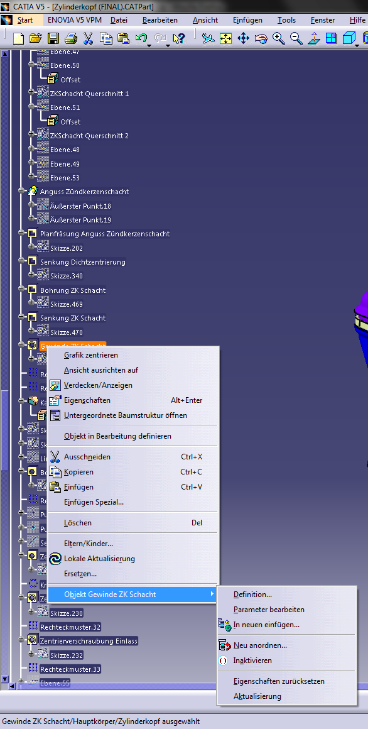368x729 pixels.
Task: Expand the Skizze.340 node
Action: [x=31, y=274]
